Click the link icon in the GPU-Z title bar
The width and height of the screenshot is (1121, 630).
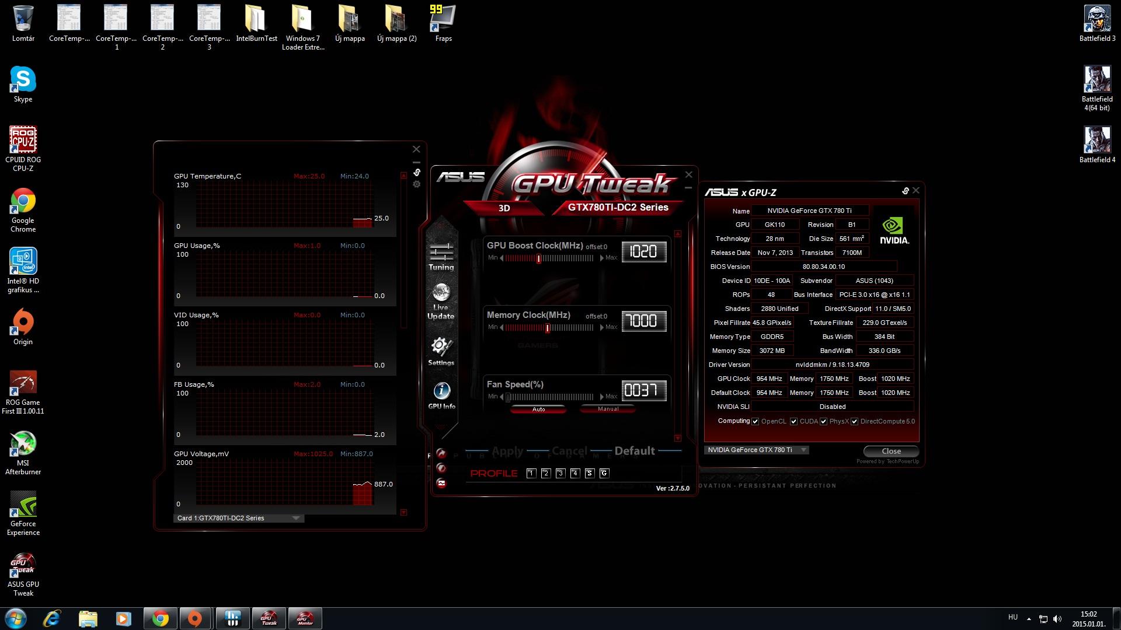point(905,191)
